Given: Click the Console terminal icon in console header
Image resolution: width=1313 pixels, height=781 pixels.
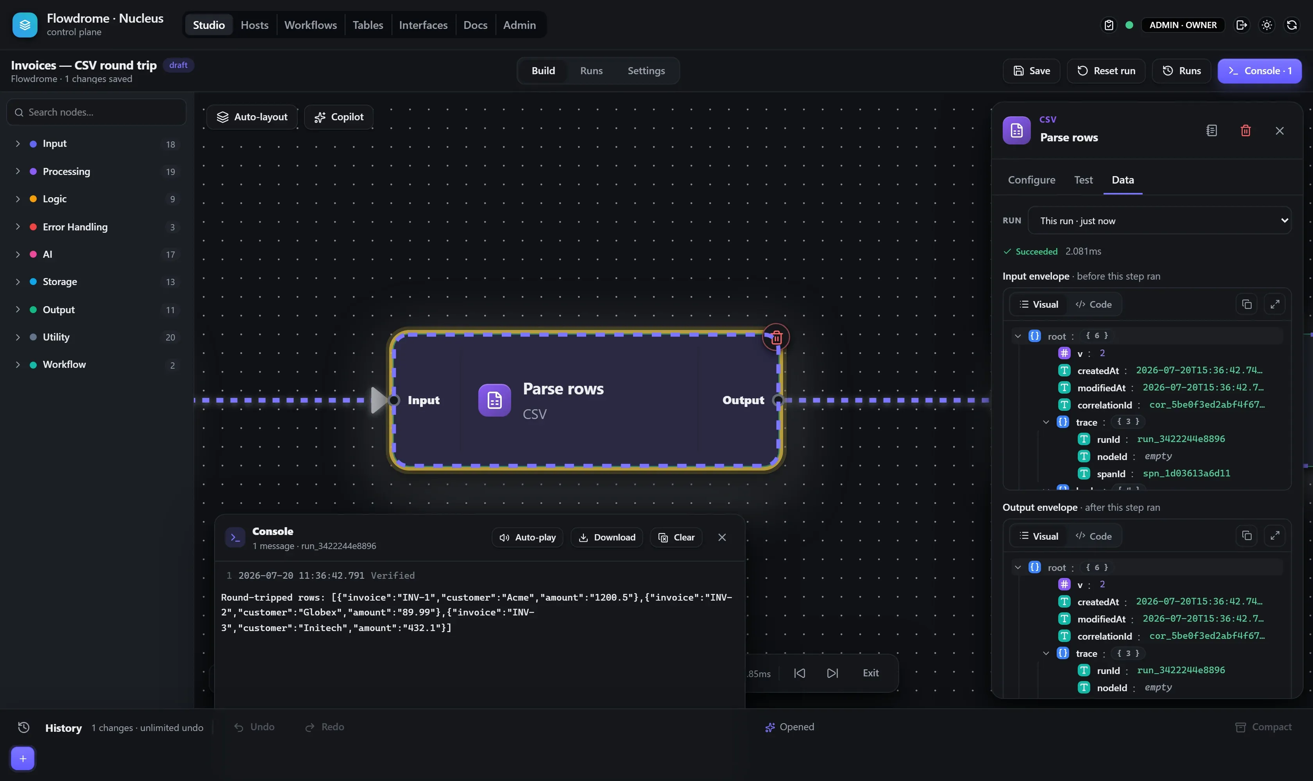Looking at the screenshot, I should point(235,537).
